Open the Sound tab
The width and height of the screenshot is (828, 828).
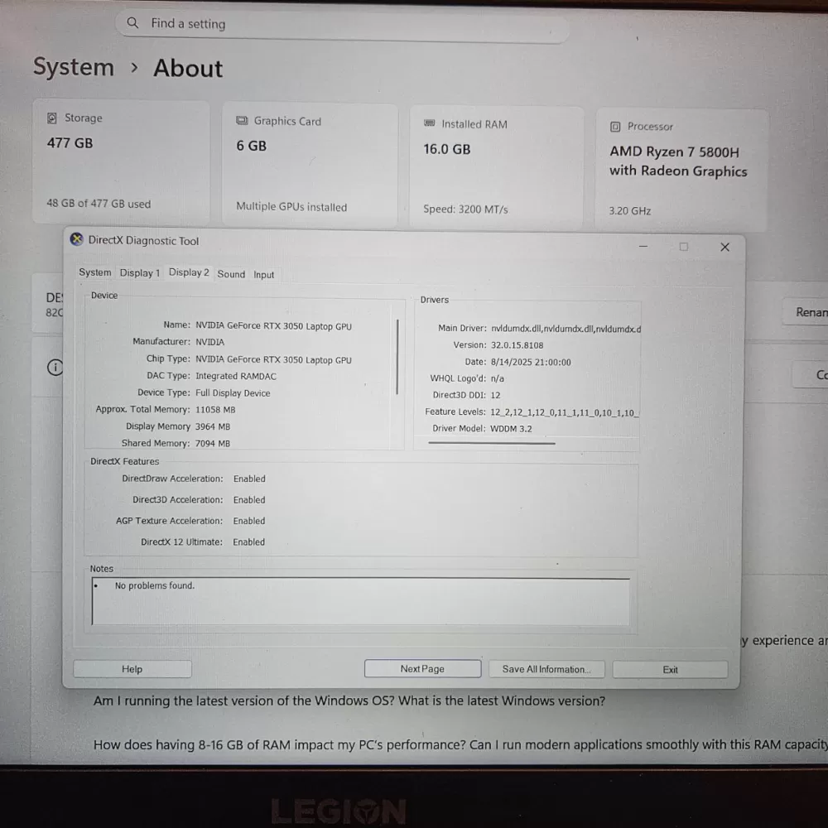tap(231, 274)
